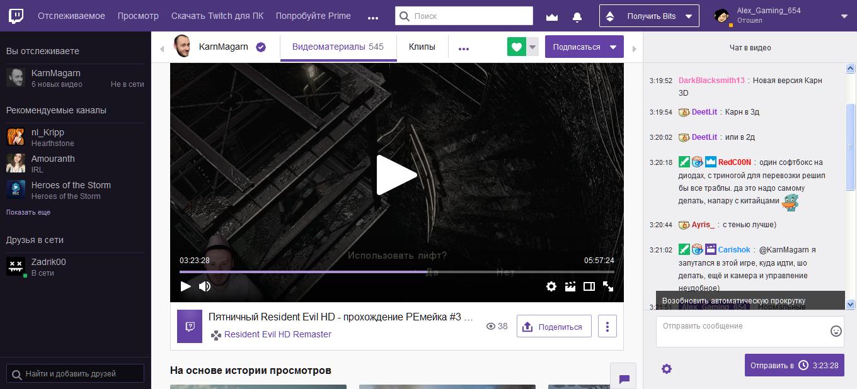Toggle fullscreen mode icon
The height and width of the screenshot is (389, 857).
coord(608,286)
